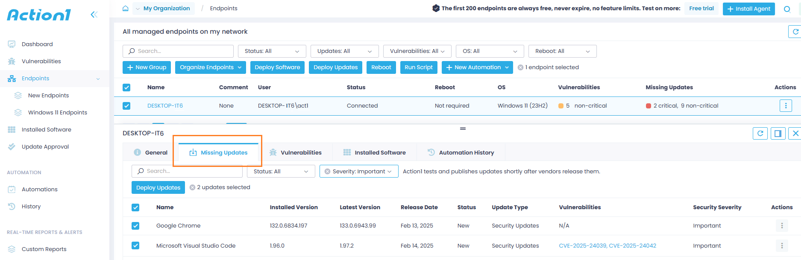Open Severity: Important dropdown
Viewport: 801px width, 260px height.
pos(359,172)
